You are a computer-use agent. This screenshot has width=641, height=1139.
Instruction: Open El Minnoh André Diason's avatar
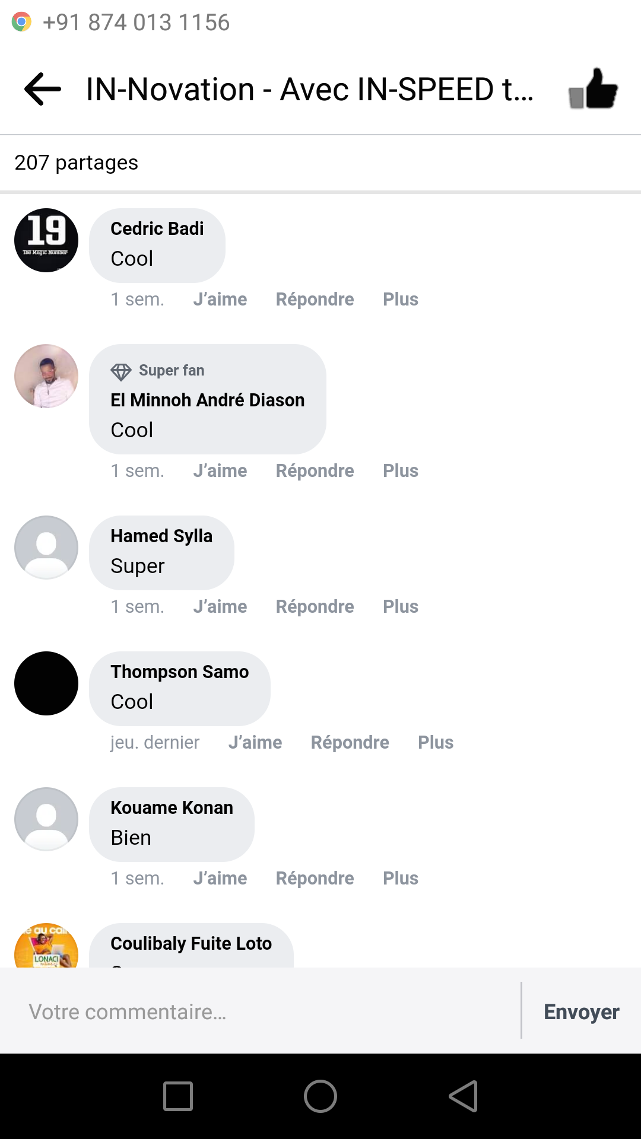tap(46, 376)
